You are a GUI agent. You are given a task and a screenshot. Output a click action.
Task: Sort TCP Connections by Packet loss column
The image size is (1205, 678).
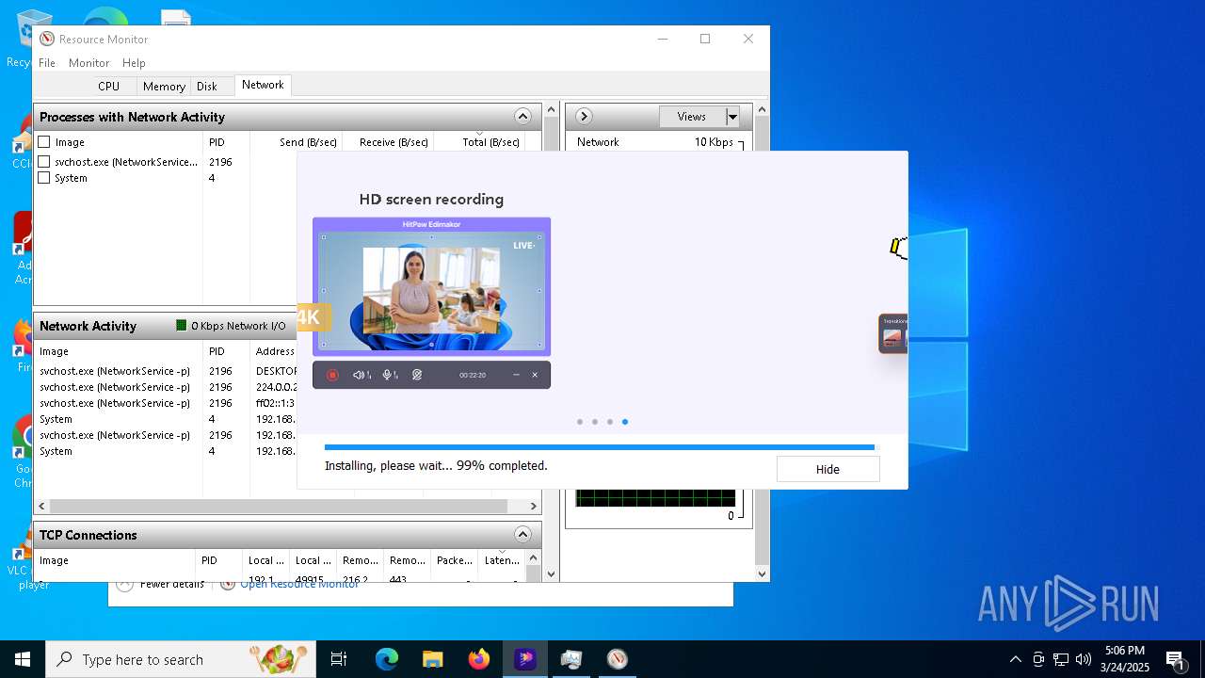point(455,560)
